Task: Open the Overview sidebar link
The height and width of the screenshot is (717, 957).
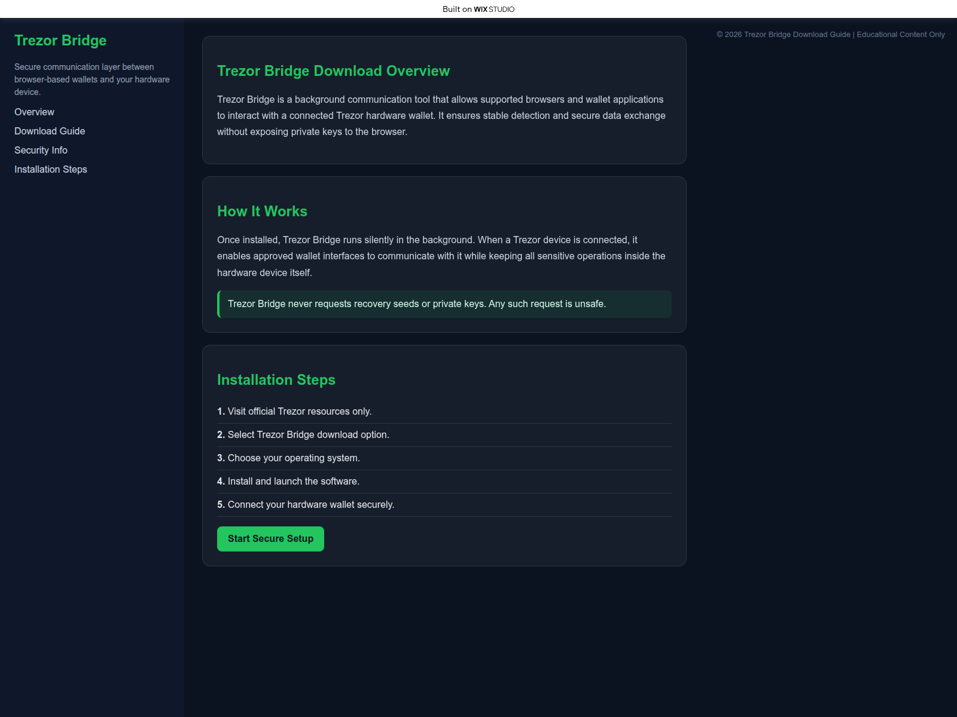Action: click(x=34, y=112)
